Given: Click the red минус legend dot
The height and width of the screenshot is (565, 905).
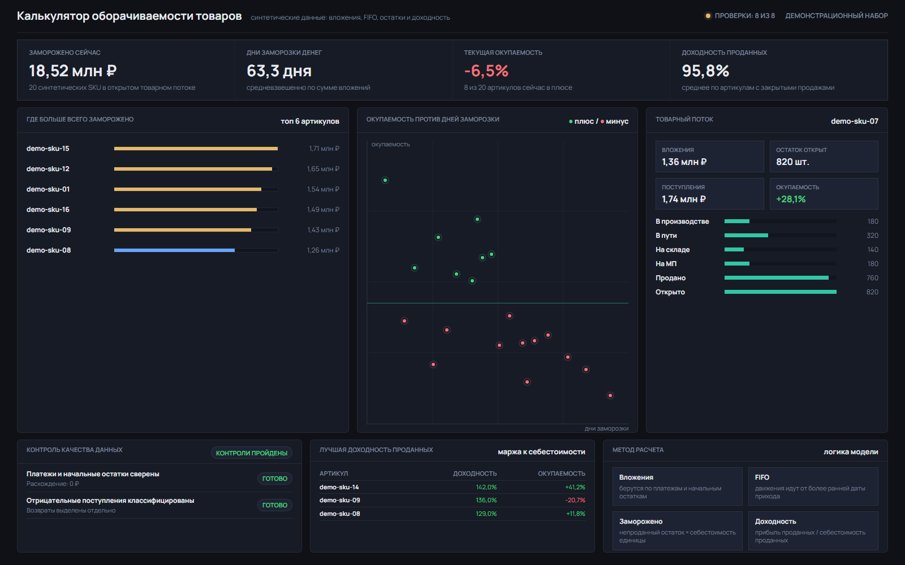Looking at the screenshot, I should tap(602, 121).
